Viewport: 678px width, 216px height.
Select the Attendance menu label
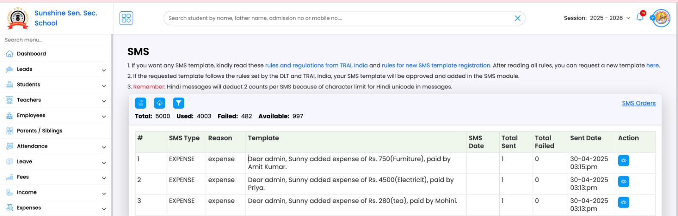32,146
